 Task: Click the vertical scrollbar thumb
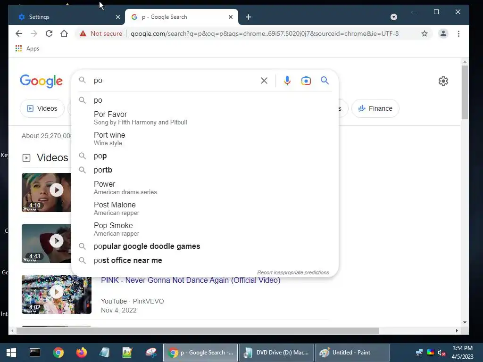[465, 92]
